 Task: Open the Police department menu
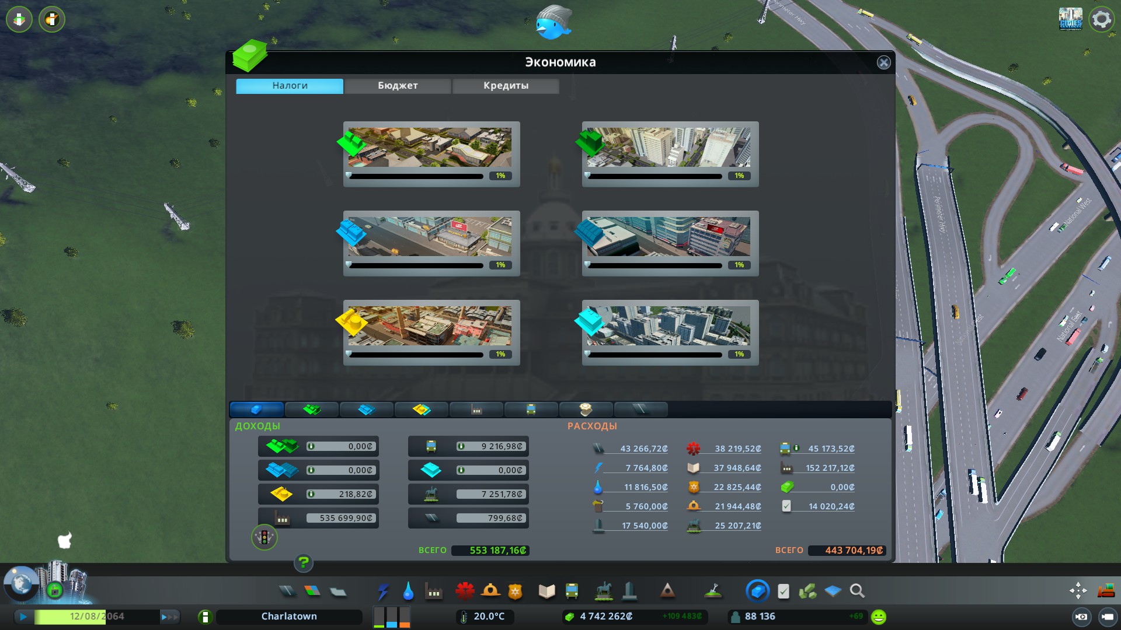(515, 591)
